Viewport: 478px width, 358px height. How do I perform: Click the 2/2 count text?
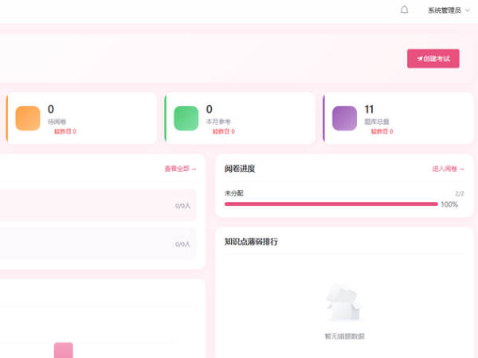tap(460, 193)
